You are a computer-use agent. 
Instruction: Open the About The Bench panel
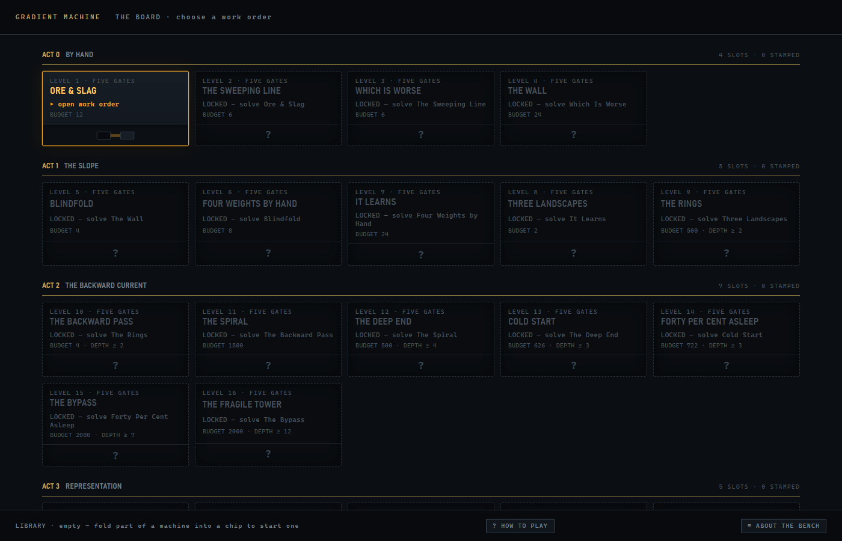coord(784,526)
